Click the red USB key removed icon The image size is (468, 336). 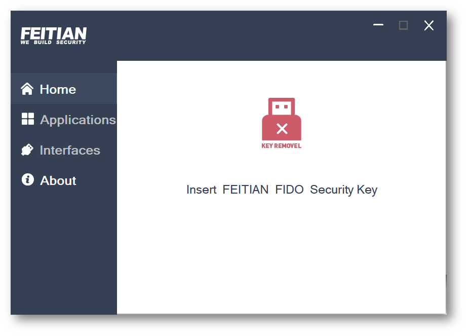[282, 119]
